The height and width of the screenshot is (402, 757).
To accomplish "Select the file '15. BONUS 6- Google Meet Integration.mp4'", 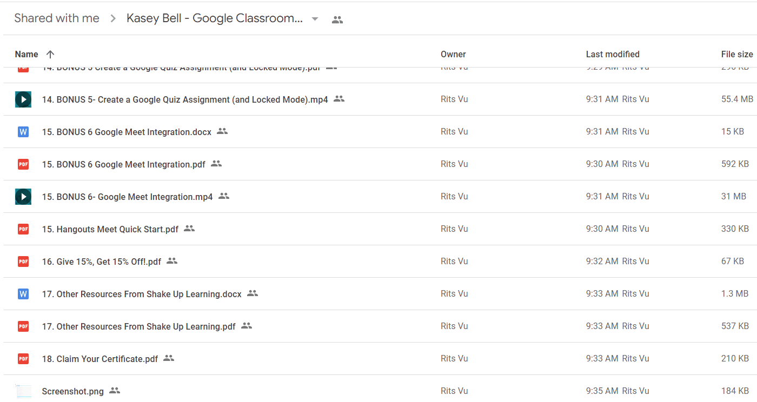I will (x=128, y=197).
